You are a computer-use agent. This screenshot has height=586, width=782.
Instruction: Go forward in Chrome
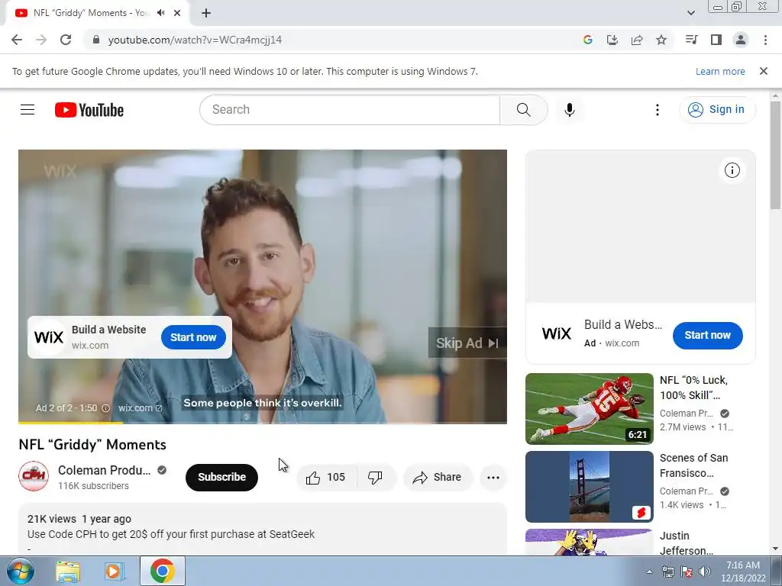pos(41,40)
